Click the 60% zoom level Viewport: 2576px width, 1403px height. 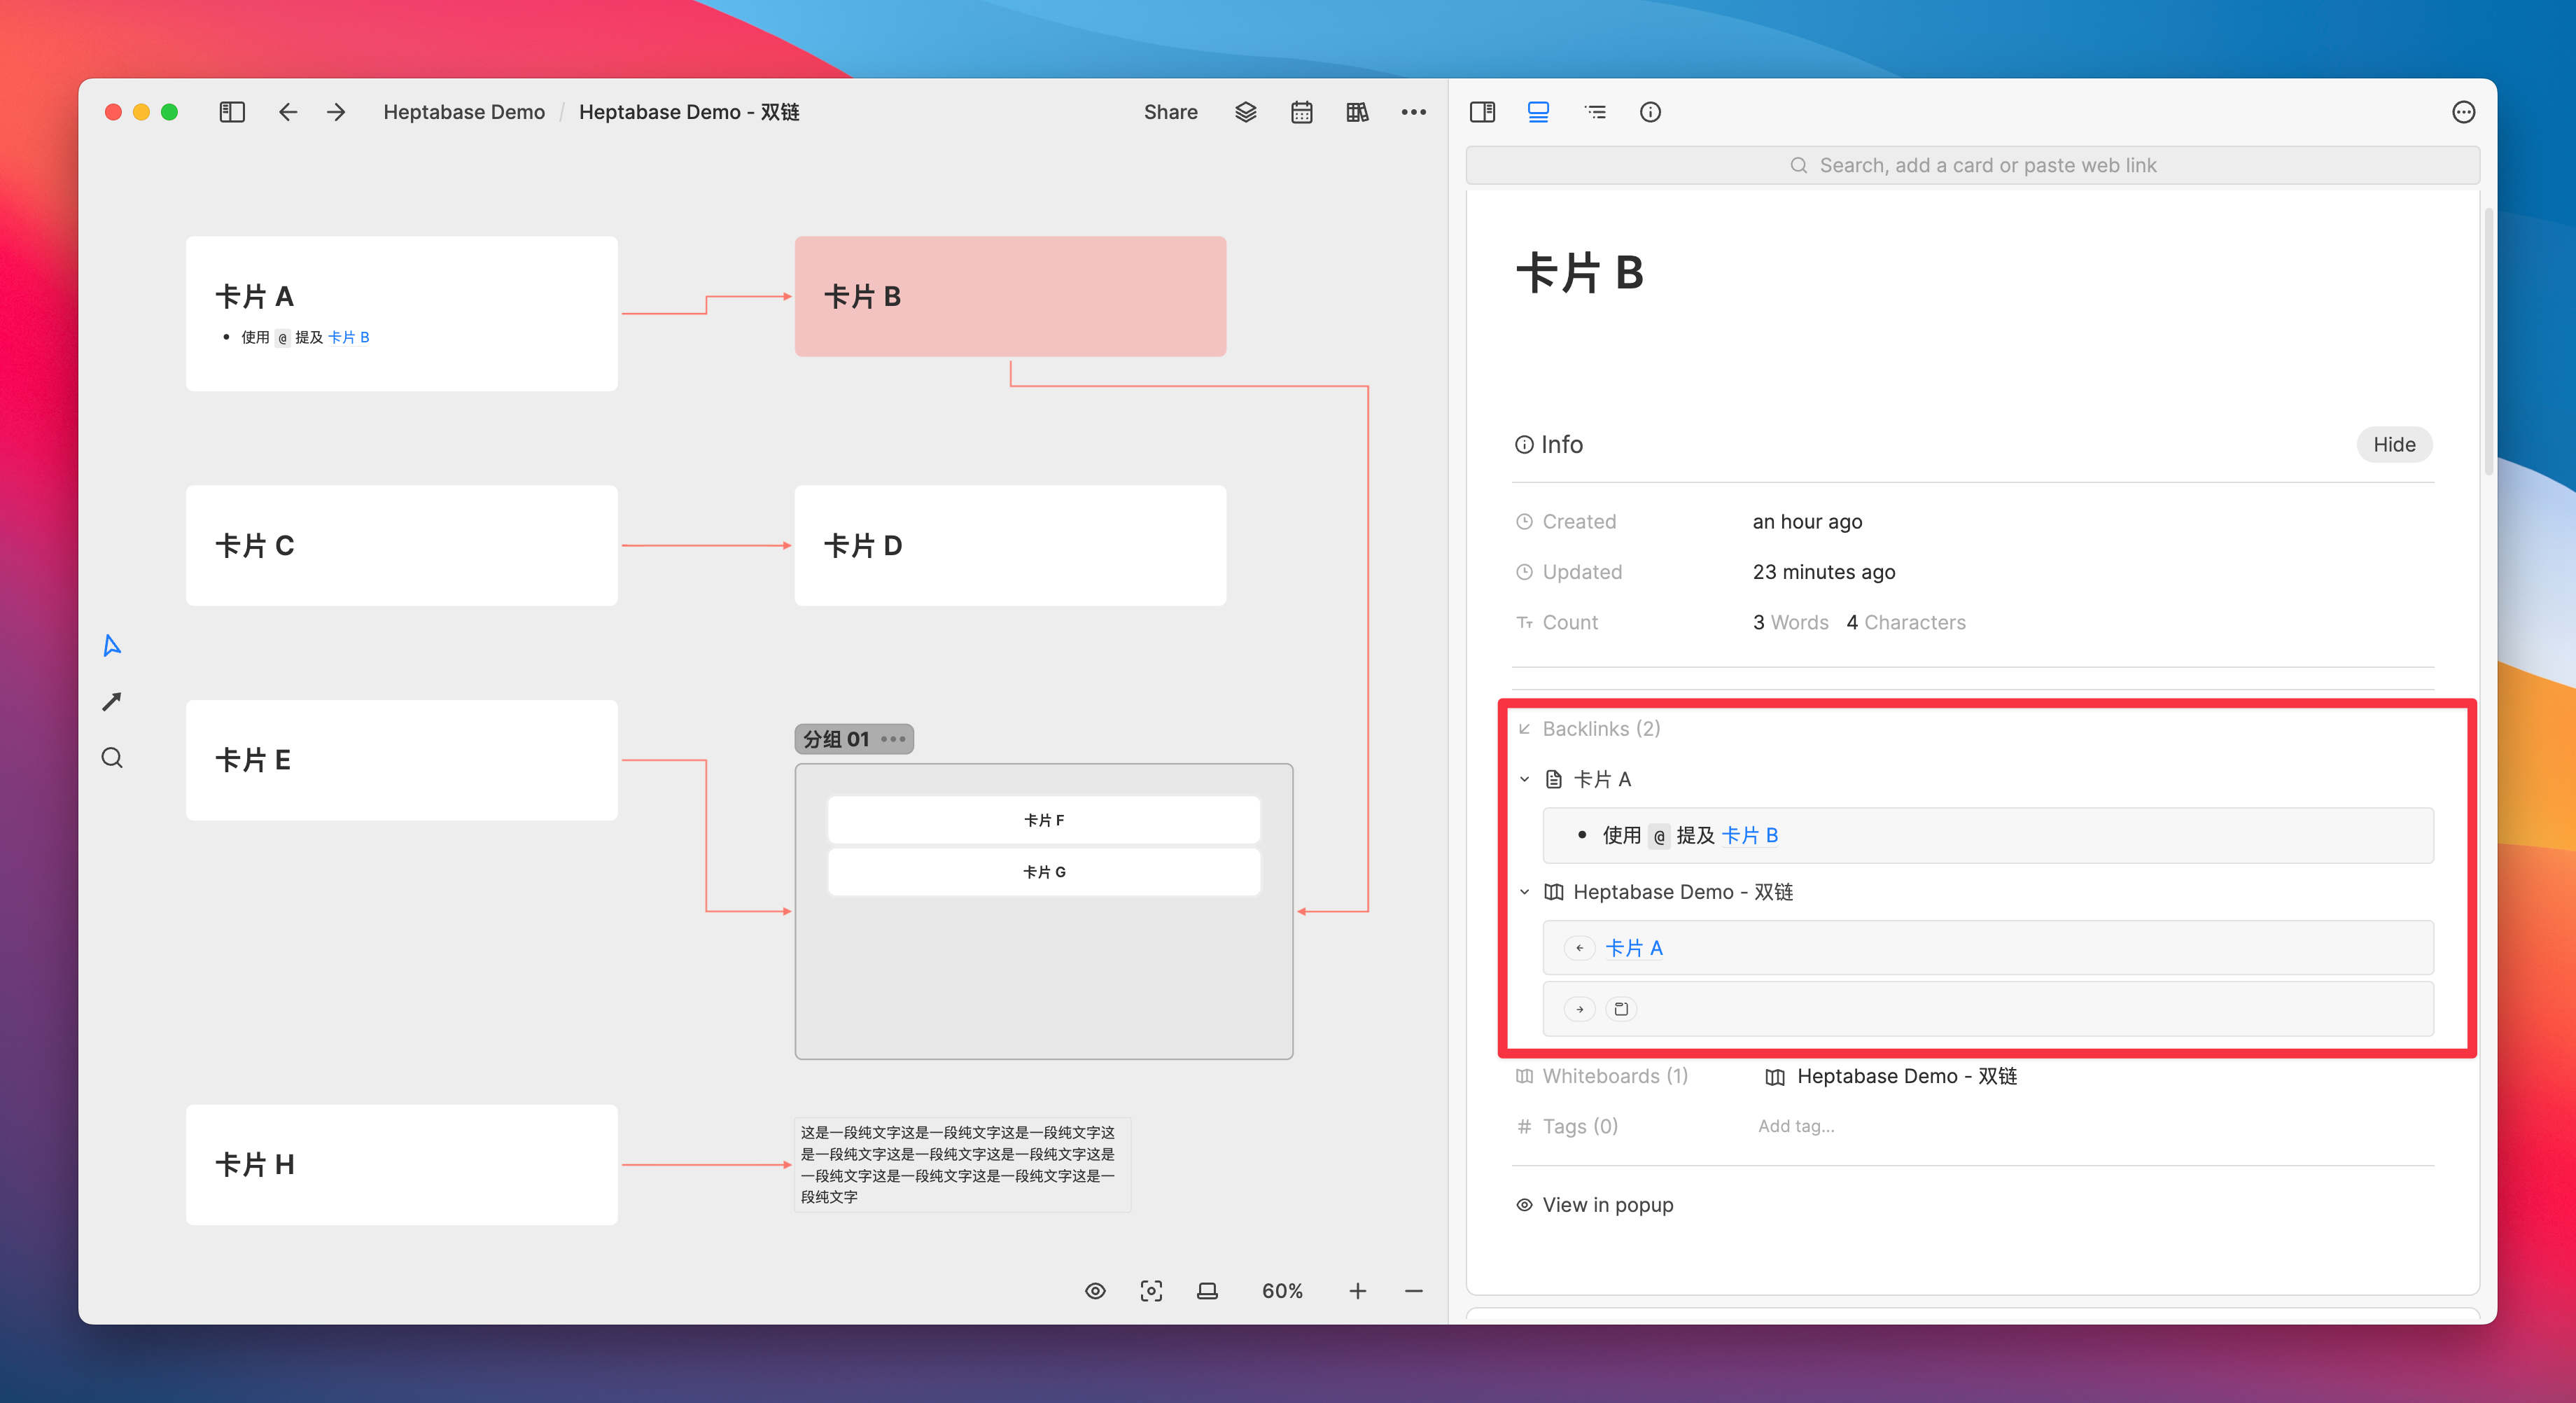coord(1282,1291)
